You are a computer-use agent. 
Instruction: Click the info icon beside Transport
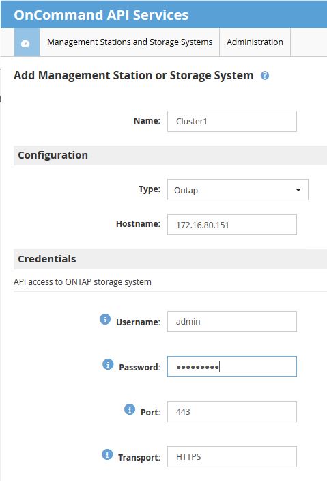[107, 454]
